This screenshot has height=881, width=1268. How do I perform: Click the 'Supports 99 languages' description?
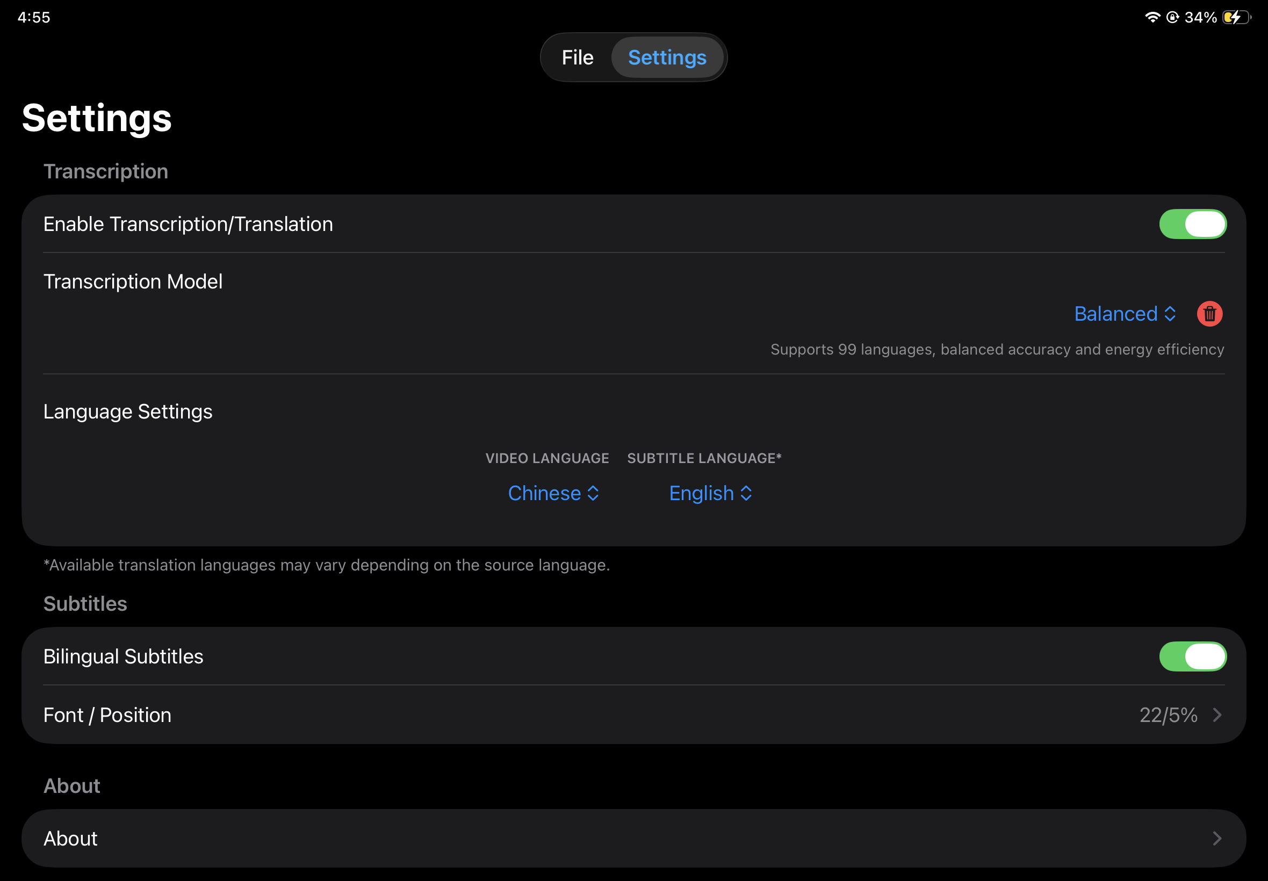[x=997, y=349]
